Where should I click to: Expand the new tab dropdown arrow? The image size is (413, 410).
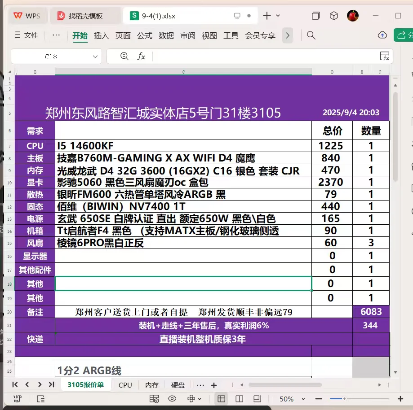[278, 16]
